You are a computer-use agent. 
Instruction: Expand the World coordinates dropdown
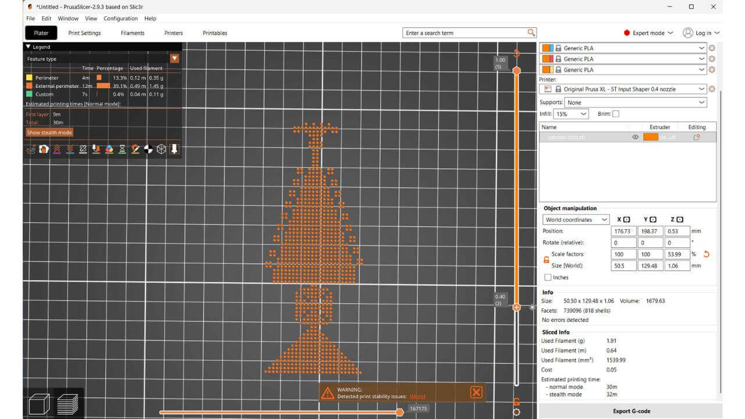(x=576, y=220)
